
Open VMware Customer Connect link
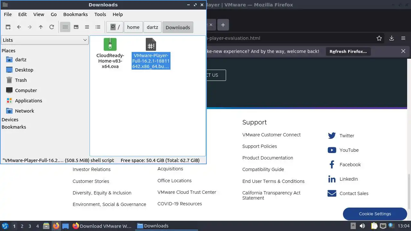pyautogui.click(x=271, y=135)
